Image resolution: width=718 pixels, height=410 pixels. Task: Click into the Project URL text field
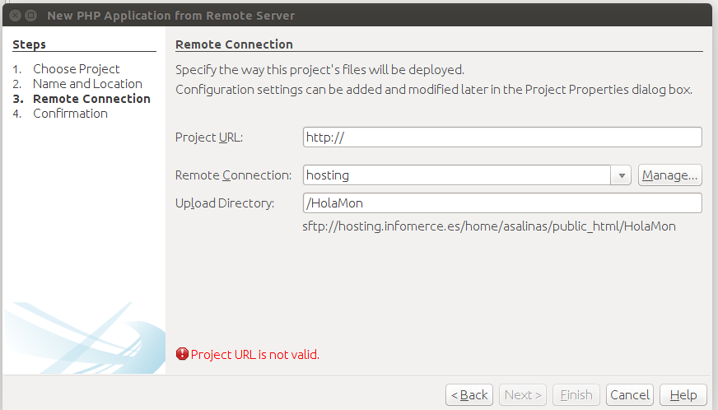[x=502, y=137]
